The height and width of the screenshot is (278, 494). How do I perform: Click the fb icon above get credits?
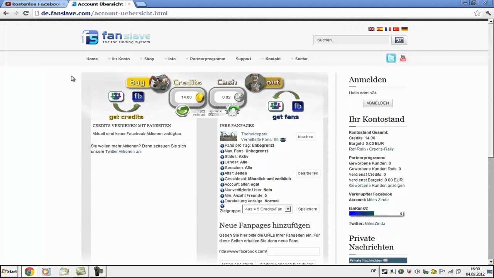pyautogui.click(x=138, y=97)
